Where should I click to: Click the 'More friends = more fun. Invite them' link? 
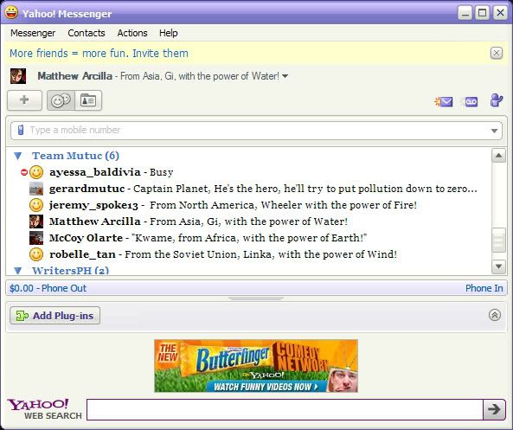[99, 54]
